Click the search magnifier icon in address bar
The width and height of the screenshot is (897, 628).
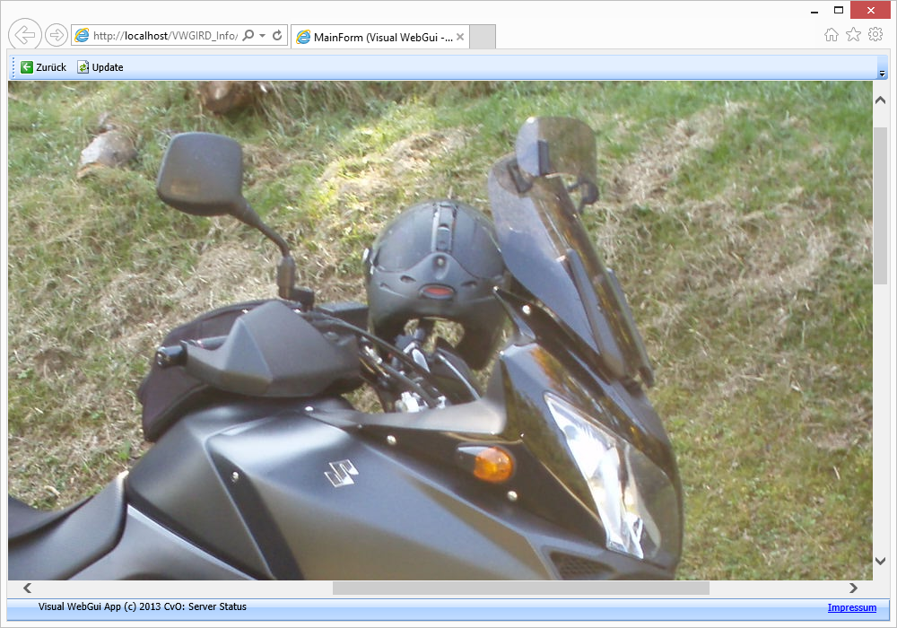[x=248, y=36]
